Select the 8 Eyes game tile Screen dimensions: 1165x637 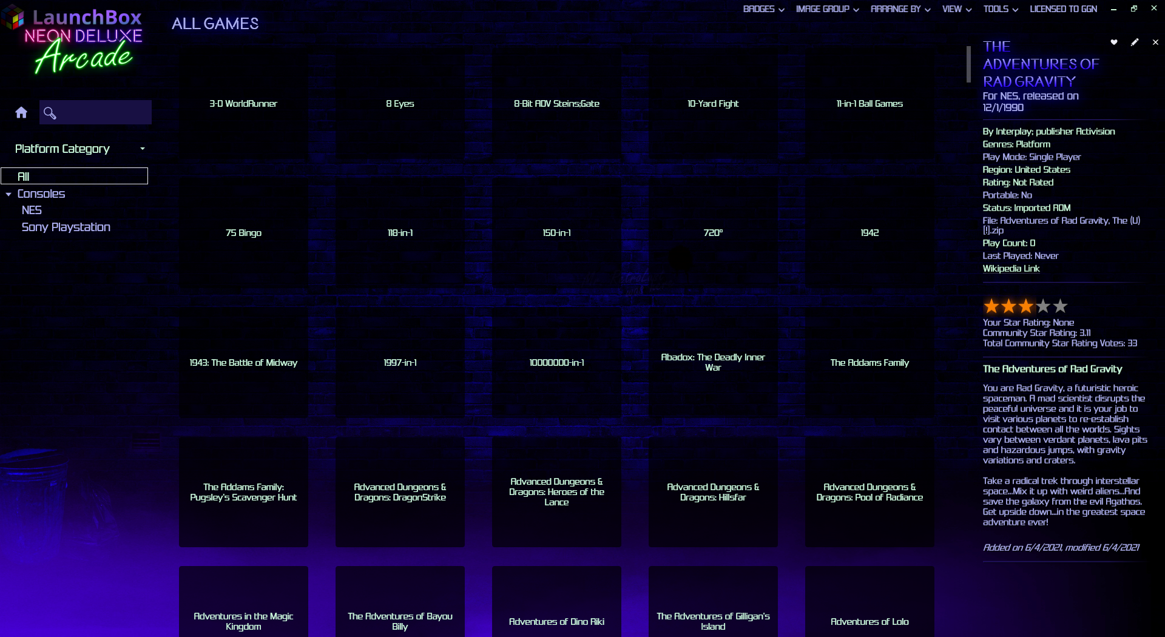[400, 104]
